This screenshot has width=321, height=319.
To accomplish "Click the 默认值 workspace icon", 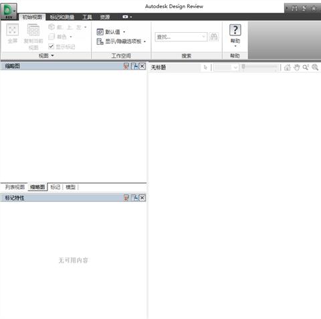I will pos(100,32).
